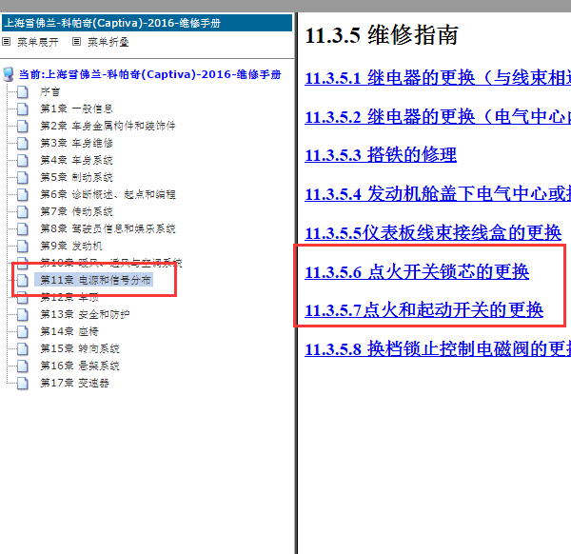Open 第8章 驾驶员信息和娱乐系统
The height and width of the screenshot is (554, 571).
tap(108, 228)
